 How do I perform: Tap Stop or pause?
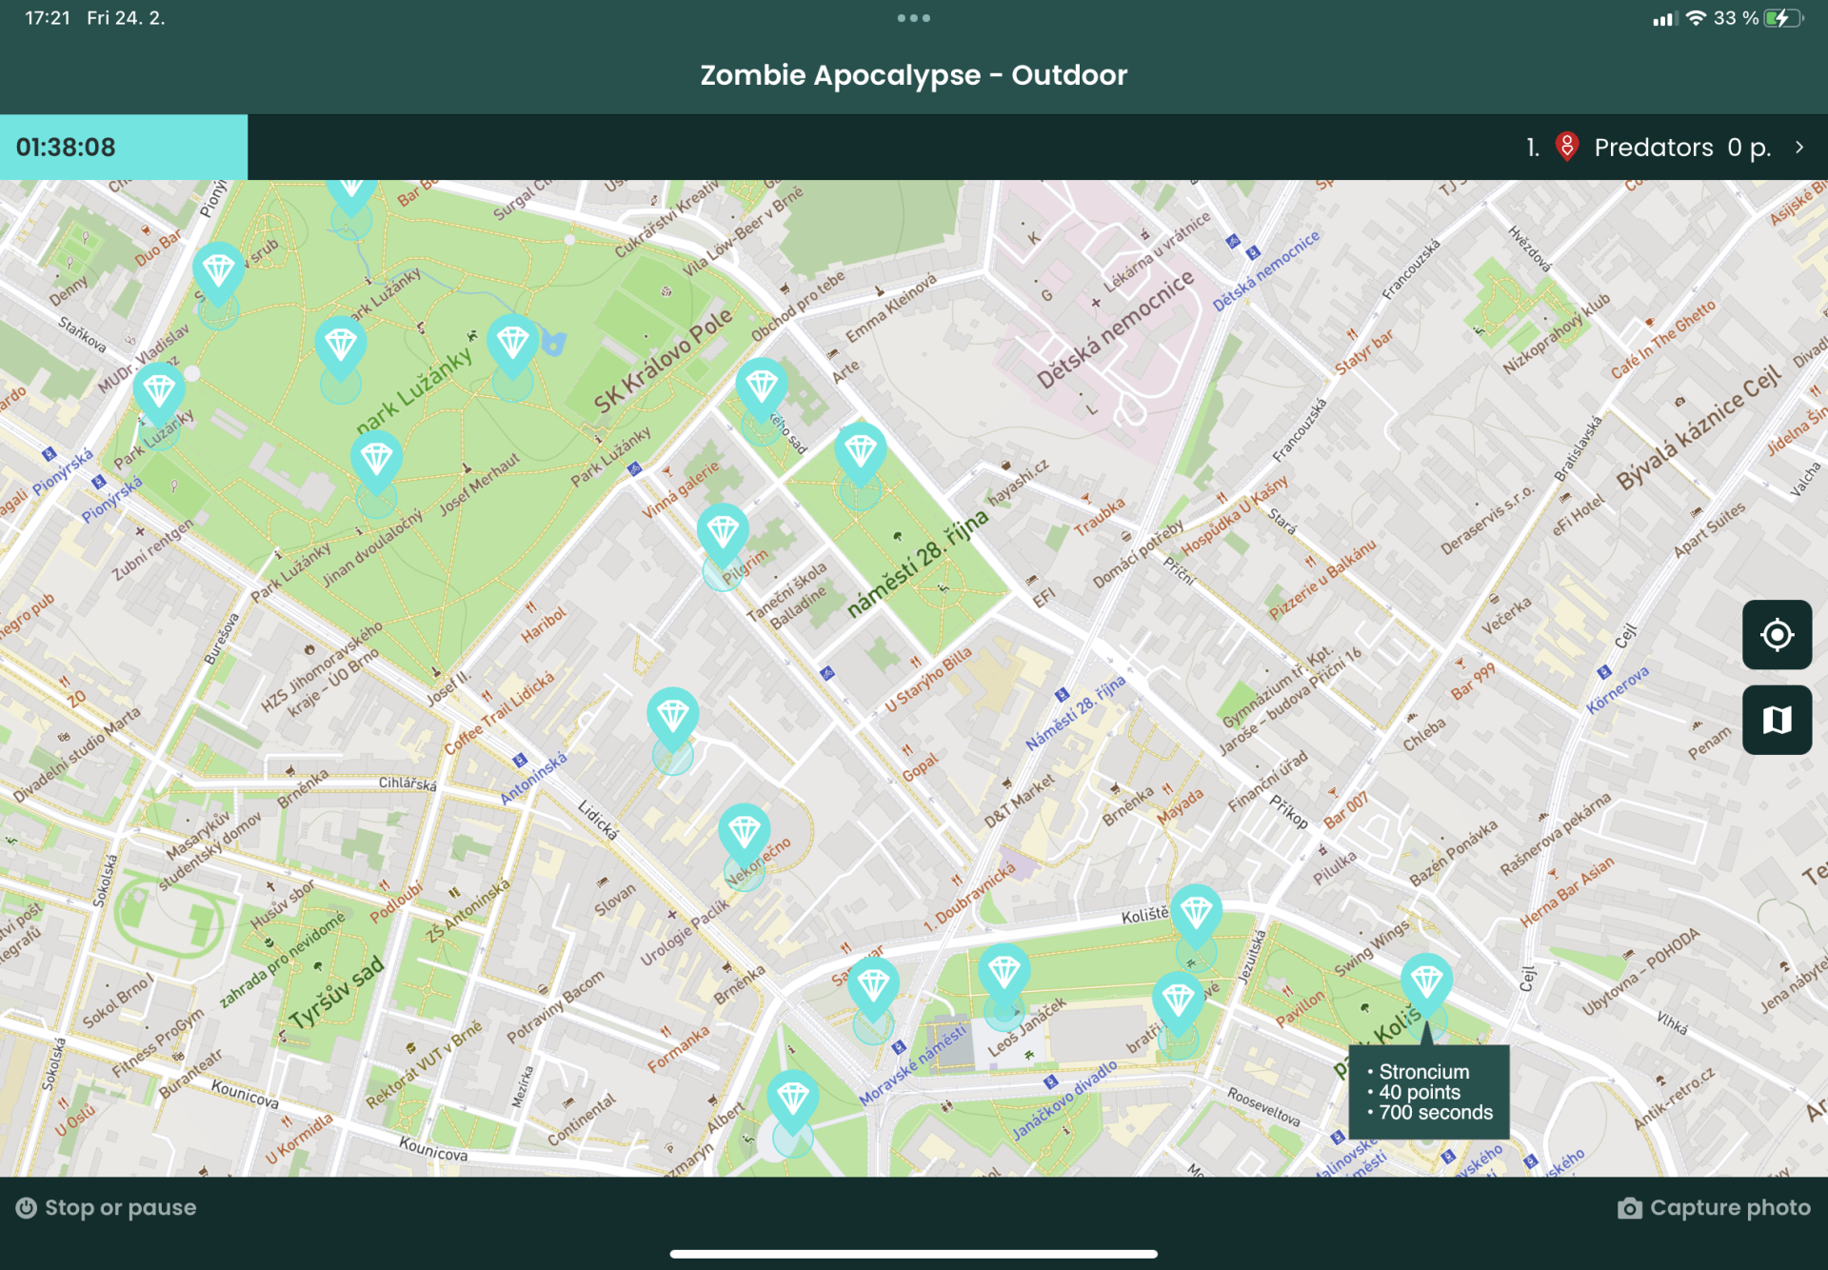click(x=107, y=1207)
